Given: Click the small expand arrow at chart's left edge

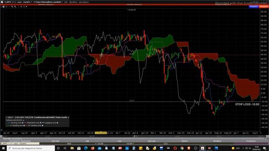Looking at the screenshot, I should (x=2, y=130).
